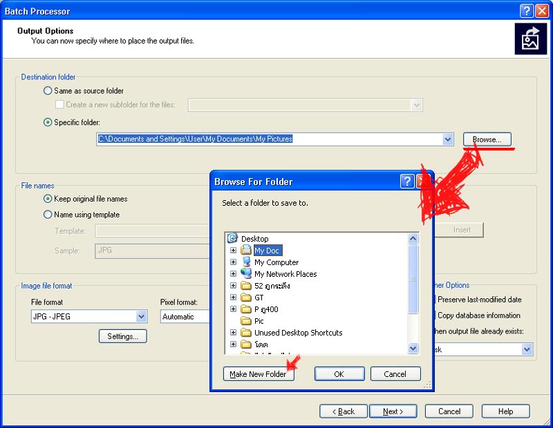Viewport: 553px width, 428px height.
Task: Click the Desktop icon in folder tree
Action: [x=232, y=238]
